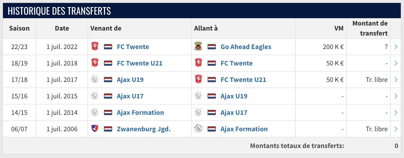
Task: Click the Ajax Formation crest in 06/07 destination
Action: click(x=198, y=129)
